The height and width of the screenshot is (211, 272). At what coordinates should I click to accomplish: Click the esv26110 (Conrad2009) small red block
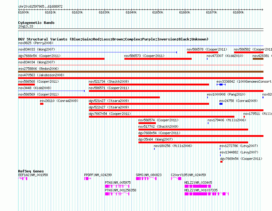pyautogui.click(x=42, y=104)
